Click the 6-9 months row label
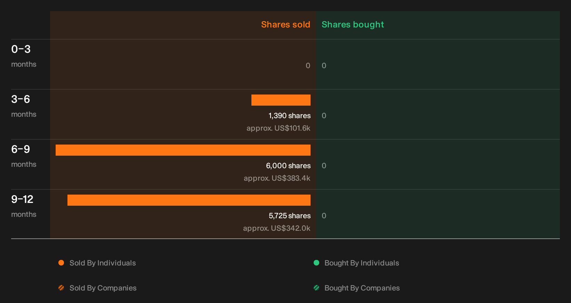 [x=24, y=156]
